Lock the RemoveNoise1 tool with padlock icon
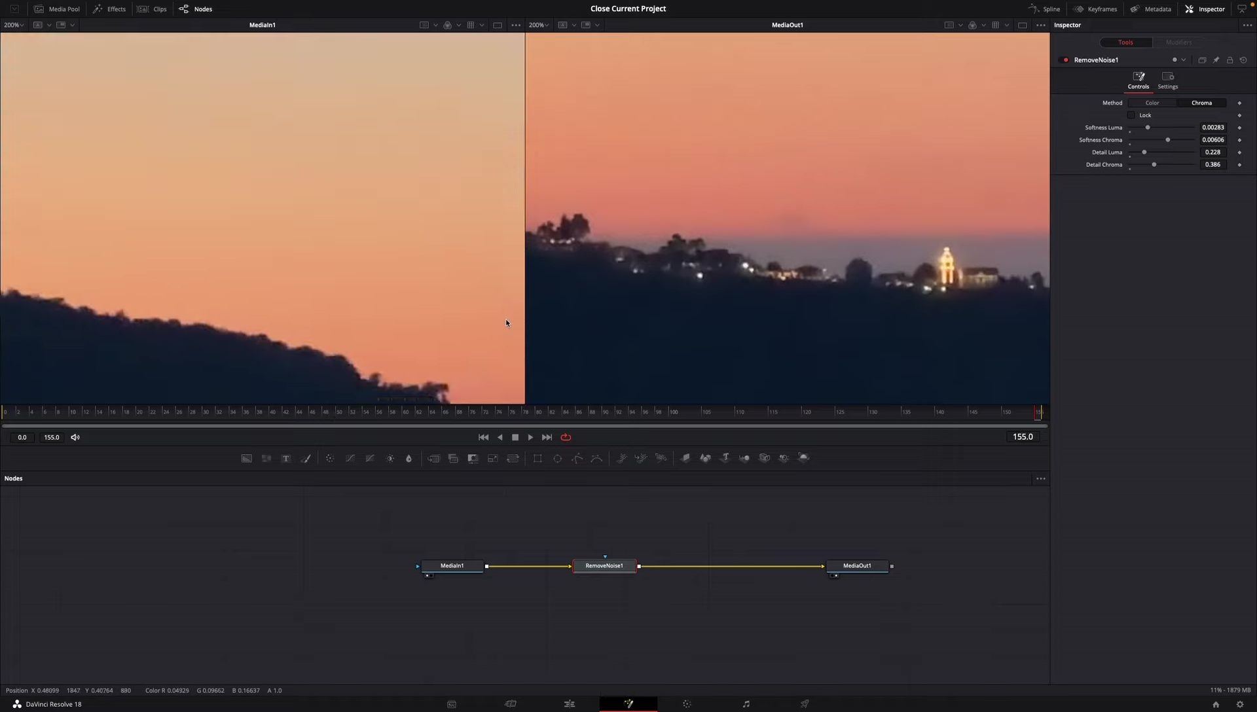This screenshot has width=1257, height=712. coord(1230,60)
